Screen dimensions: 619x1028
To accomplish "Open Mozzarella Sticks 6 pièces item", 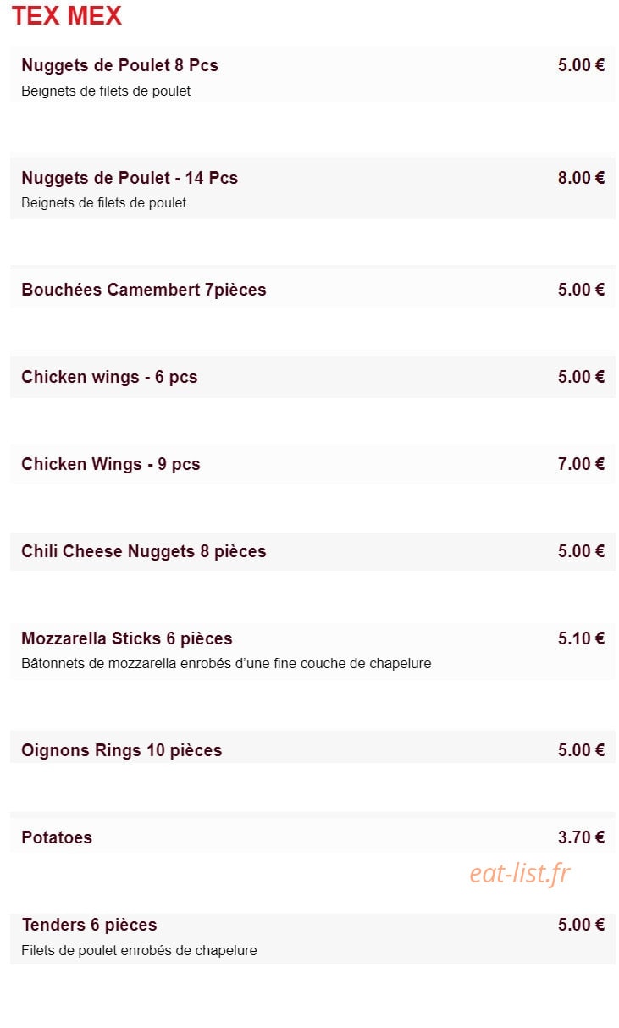I will 312,650.
